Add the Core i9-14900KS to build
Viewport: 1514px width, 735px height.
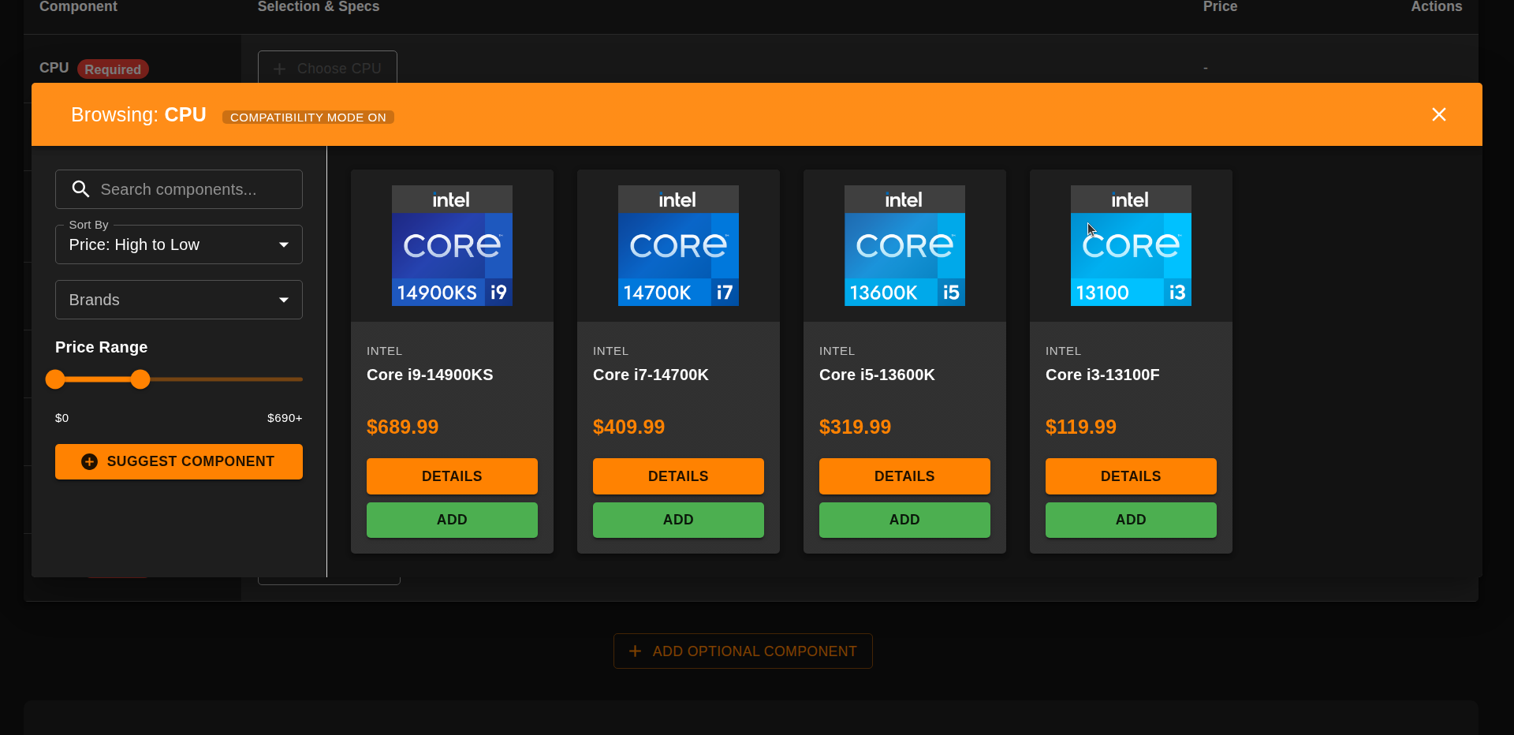coord(452,520)
